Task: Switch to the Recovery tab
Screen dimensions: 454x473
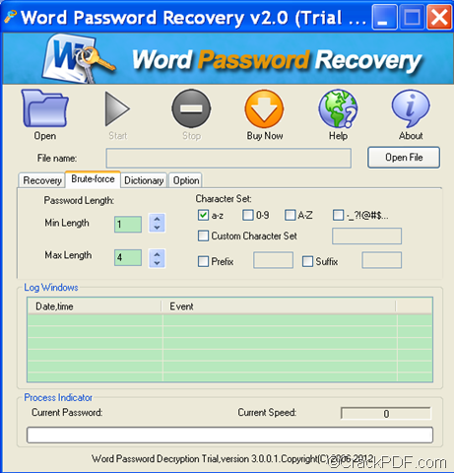Action: 42,180
